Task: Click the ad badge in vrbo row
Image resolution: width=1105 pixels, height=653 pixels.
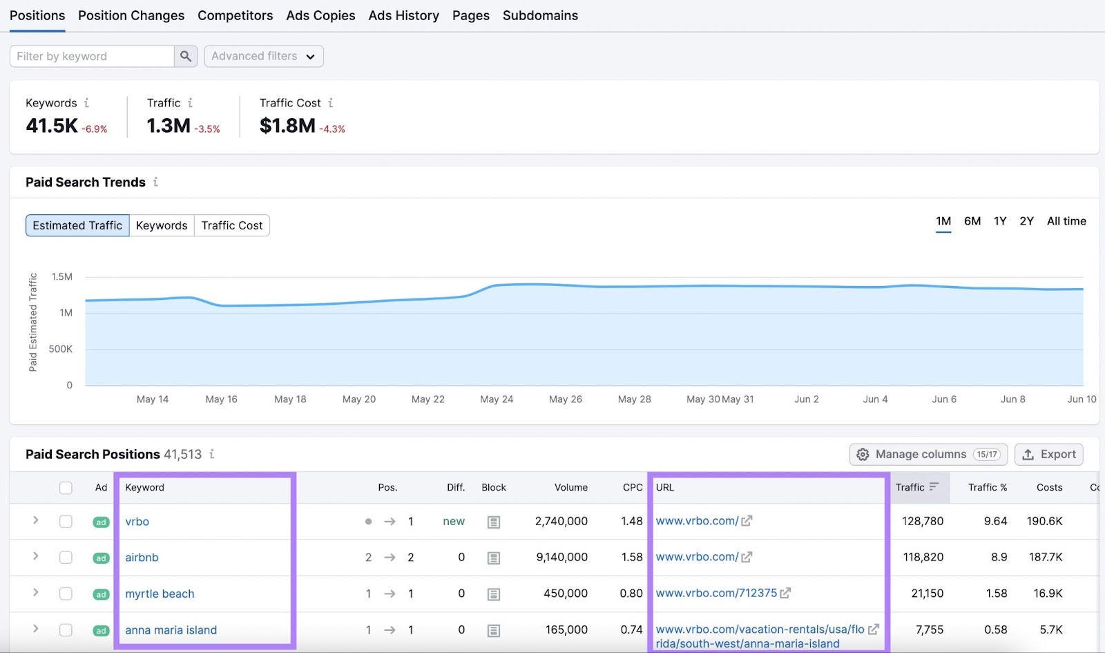Action: [x=101, y=522]
